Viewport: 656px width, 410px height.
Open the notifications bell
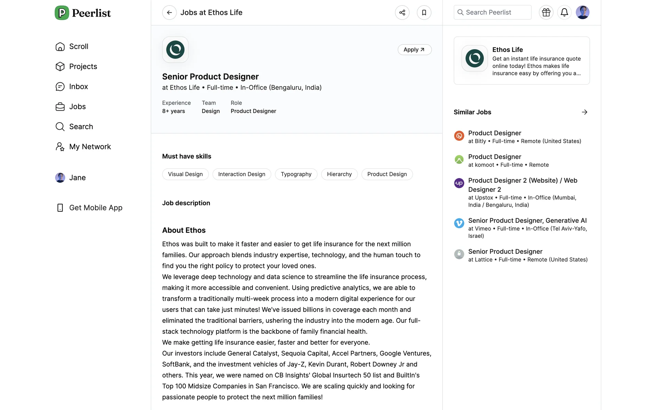click(x=564, y=12)
